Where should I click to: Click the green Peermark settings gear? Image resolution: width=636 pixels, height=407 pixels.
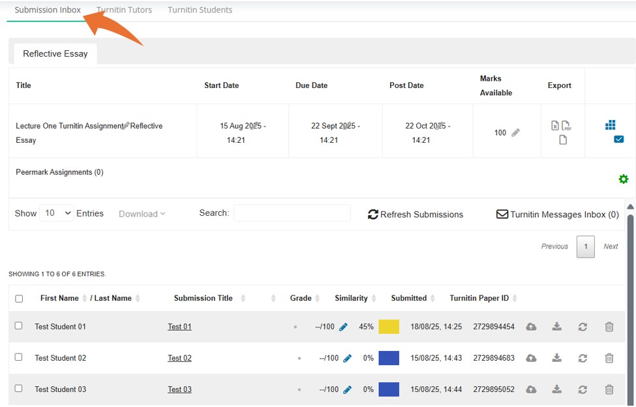coord(623,179)
